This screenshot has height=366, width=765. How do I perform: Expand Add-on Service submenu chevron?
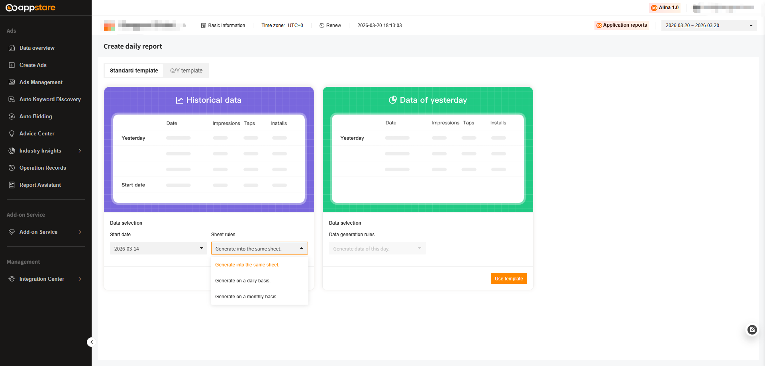click(x=80, y=232)
